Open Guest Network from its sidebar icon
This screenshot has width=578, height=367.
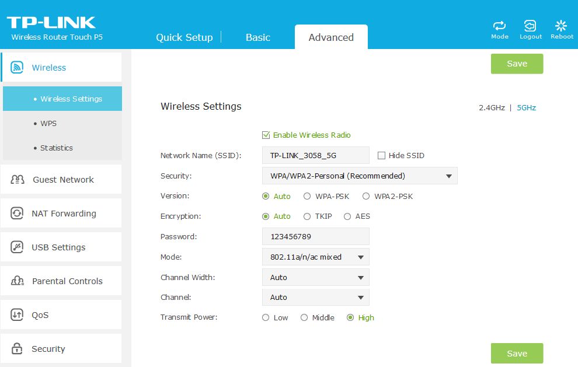(18, 180)
